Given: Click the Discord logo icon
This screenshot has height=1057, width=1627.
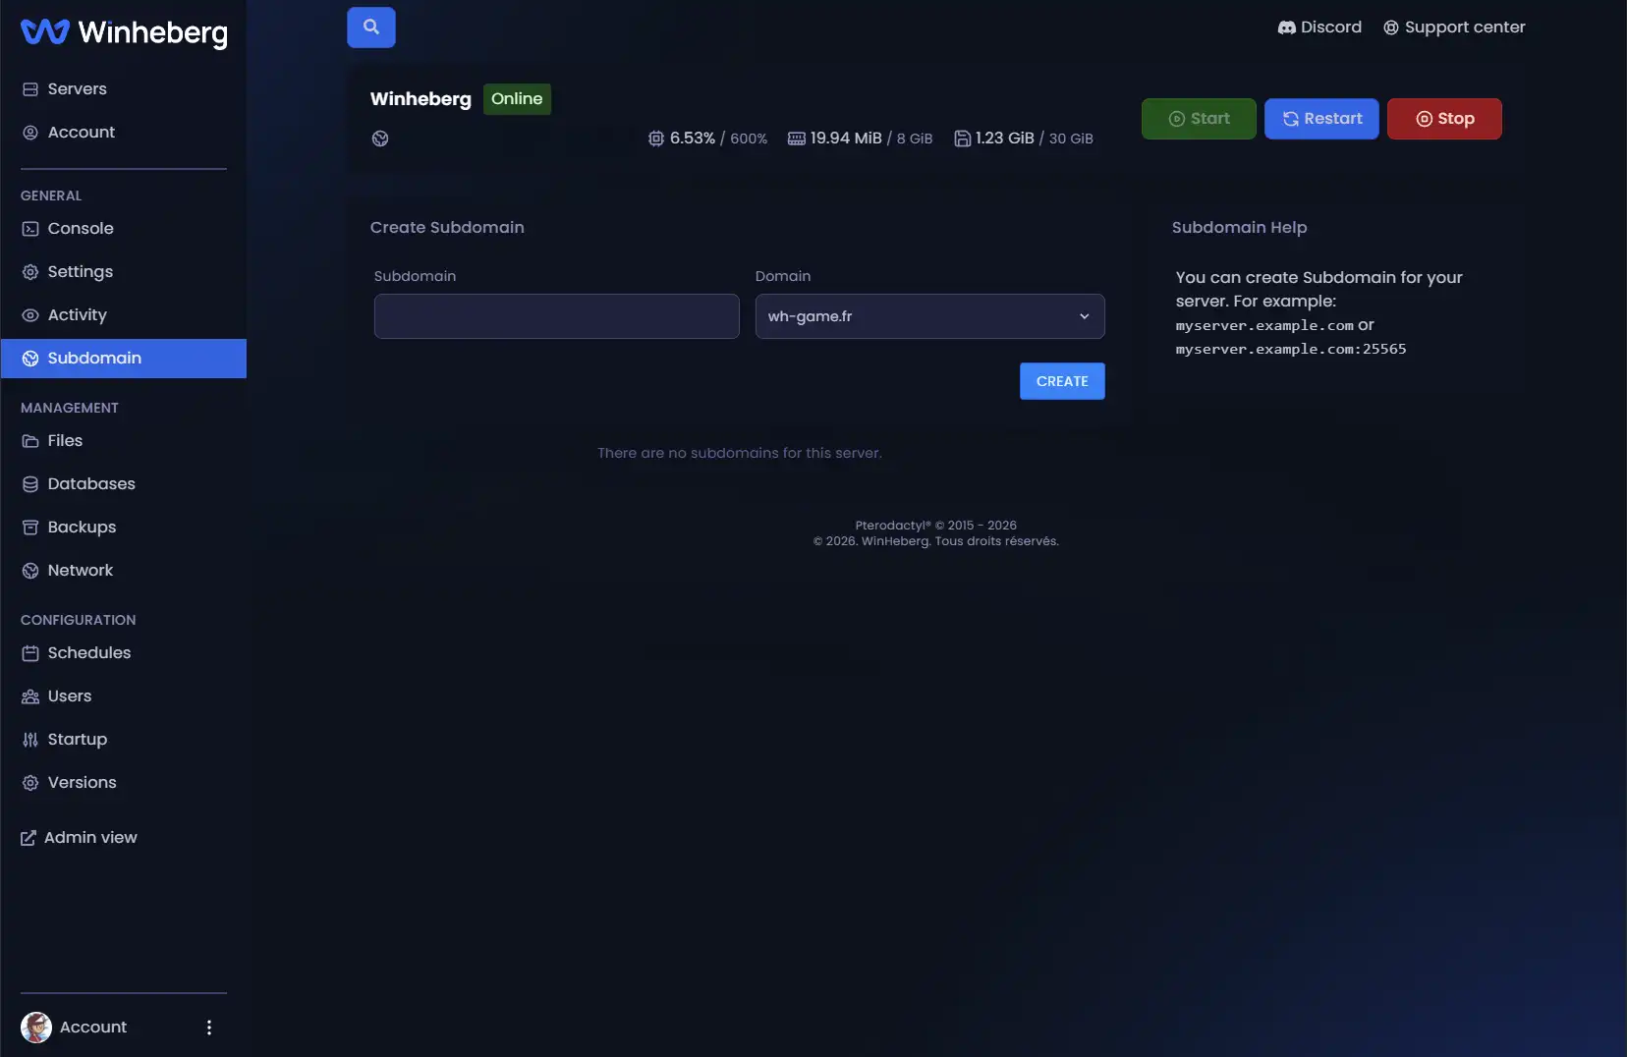Looking at the screenshot, I should (1287, 28).
